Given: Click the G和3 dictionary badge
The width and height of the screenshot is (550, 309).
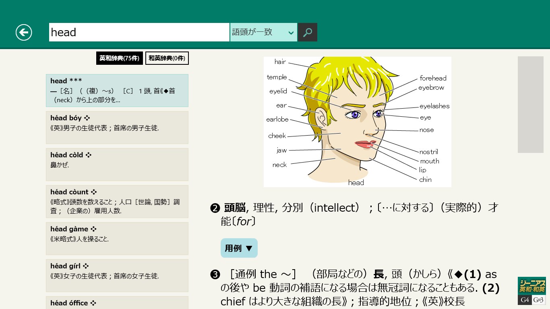Looking at the screenshot, I should tap(539, 300).
